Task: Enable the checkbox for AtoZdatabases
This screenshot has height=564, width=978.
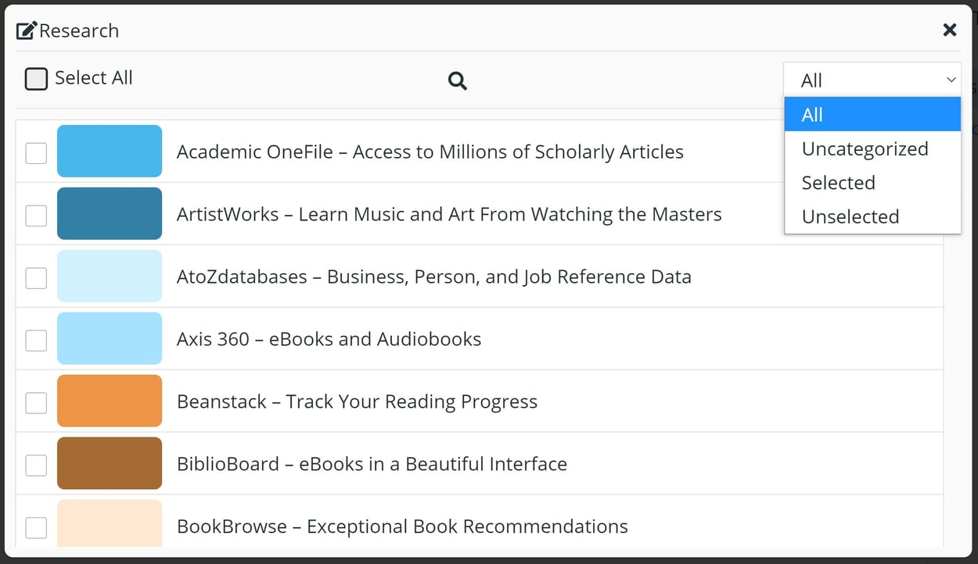Action: [x=36, y=277]
